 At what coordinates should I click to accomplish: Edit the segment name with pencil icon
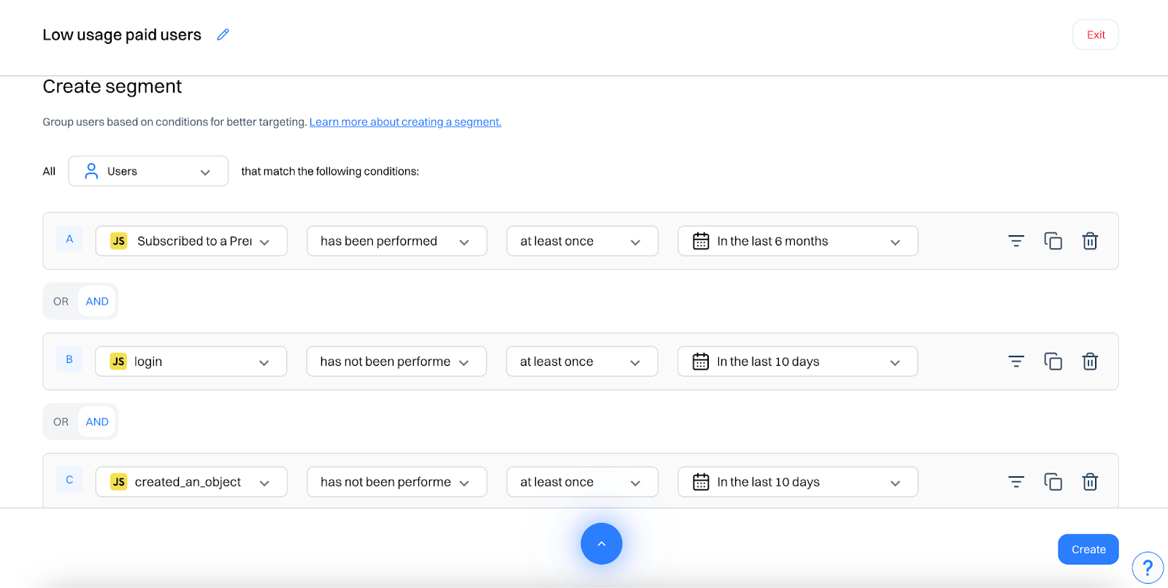[x=223, y=34]
